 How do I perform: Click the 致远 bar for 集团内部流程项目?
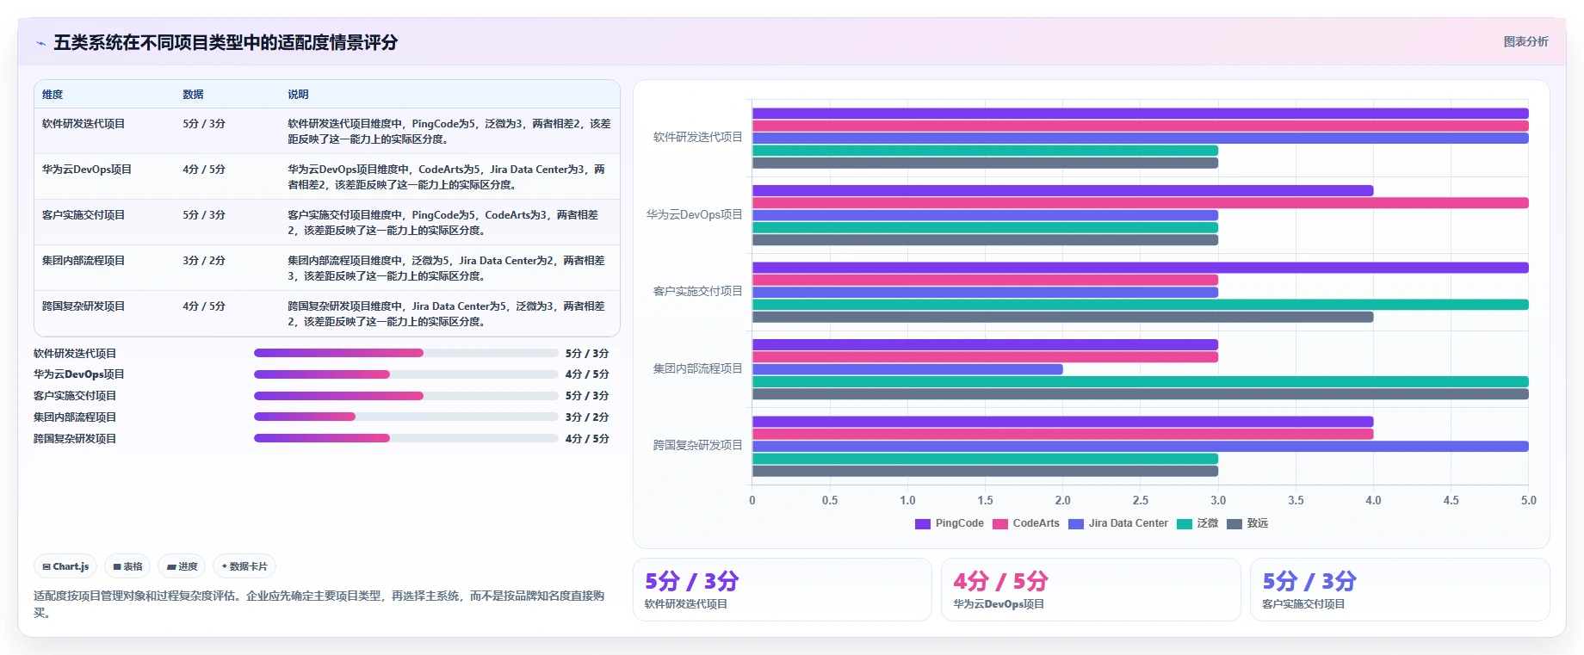[1141, 394]
